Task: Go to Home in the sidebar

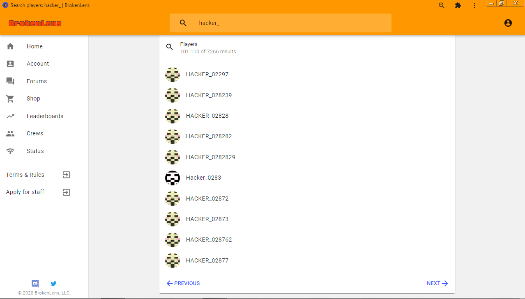Action: tap(44, 46)
